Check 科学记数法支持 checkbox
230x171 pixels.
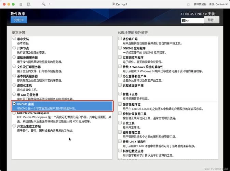click(120, 150)
